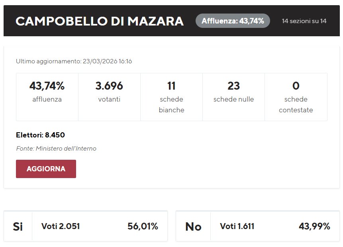Image resolution: width=343 pixels, height=247 pixels.
Task: Click the Ultimo aggiornamento timestamp line
Action: 74,61
